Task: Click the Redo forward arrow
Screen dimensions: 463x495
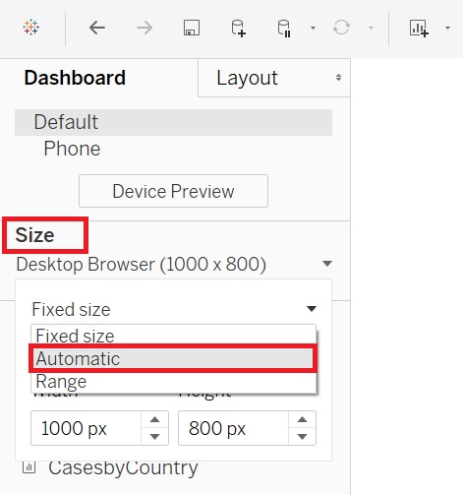Action: [x=145, y=28]
